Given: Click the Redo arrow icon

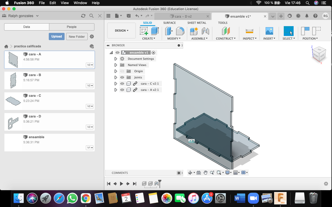Looking at the screenshot, I should [147, 16].
